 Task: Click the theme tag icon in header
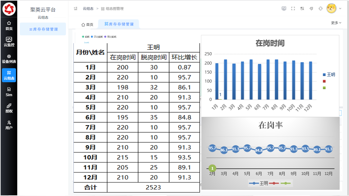pyautogui.click(x=311, y=8)
